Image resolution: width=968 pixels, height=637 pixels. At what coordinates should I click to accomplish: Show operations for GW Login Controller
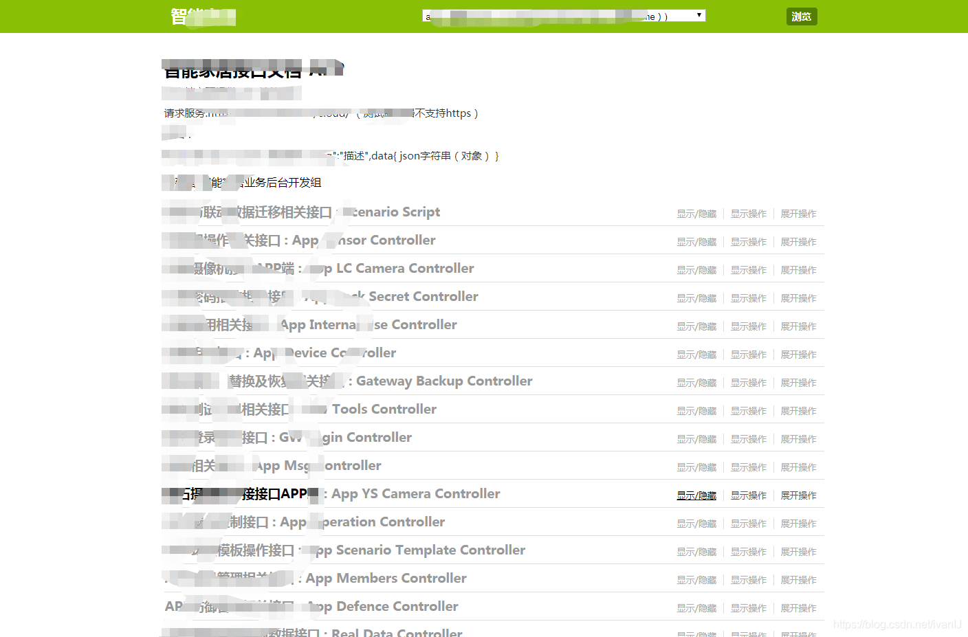(749, 438)
